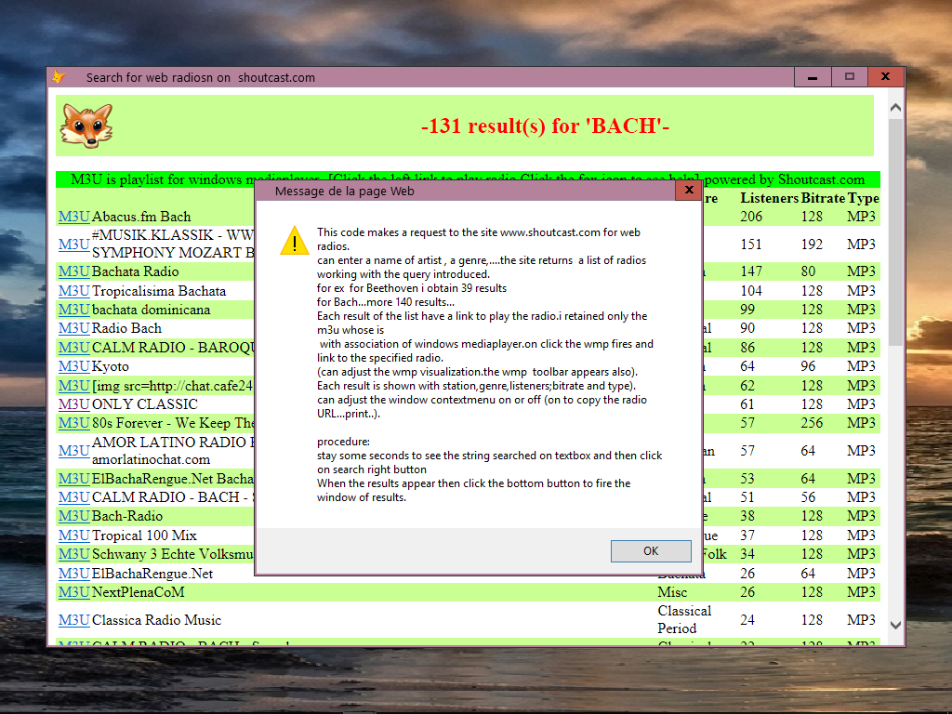Click the 'Bitrate' column header

[x=823, y=198]
